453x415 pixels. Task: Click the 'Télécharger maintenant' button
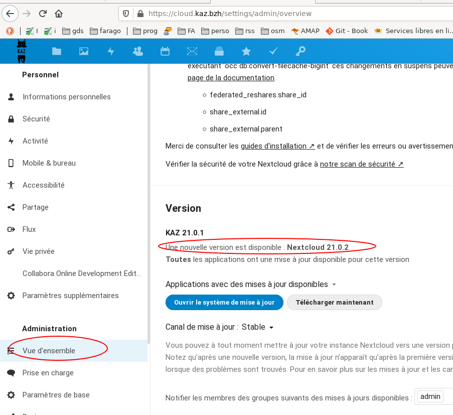tap(334, 303)
